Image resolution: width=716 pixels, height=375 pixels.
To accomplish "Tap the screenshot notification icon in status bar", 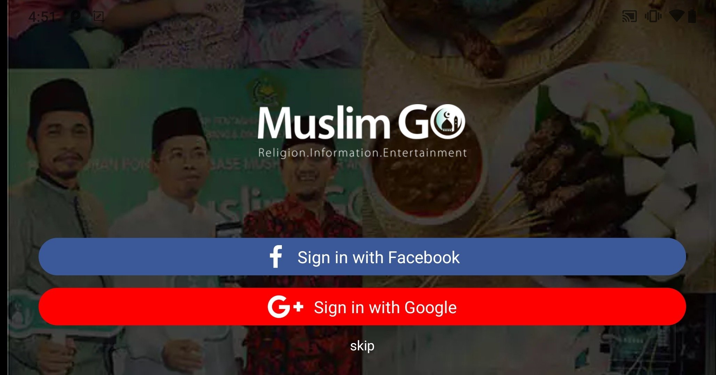I will click(x=98, y=16).
